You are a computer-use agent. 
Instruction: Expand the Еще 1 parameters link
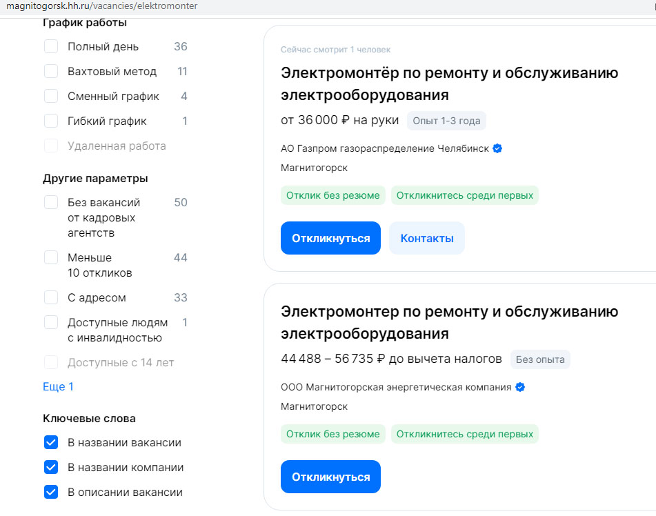pos(58,387)
